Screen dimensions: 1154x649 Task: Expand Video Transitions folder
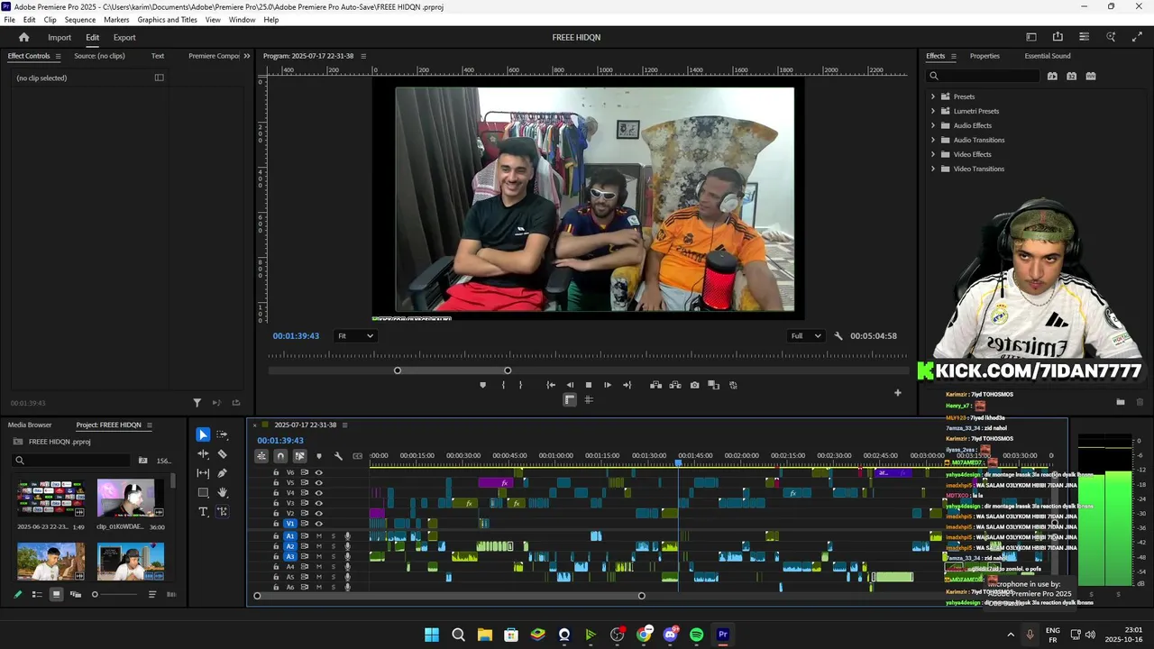(933, 169)
